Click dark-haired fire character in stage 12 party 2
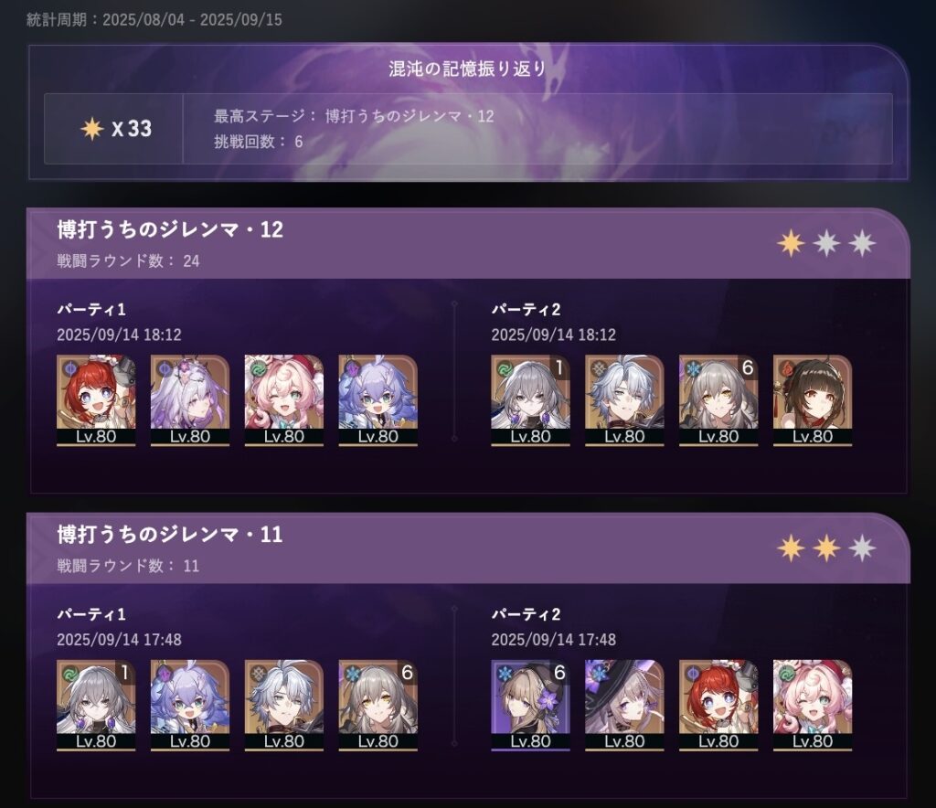This screenshot has height=808, width=936. coord(813,400)
